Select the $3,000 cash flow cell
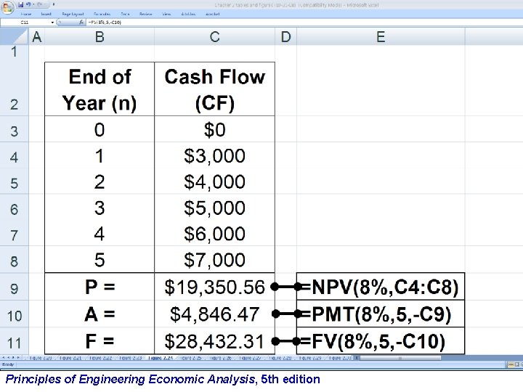Screen dimensions: 523x392 (x=214, y=155)
